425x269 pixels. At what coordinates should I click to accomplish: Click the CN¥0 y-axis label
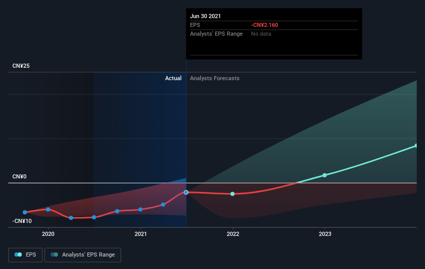click(20, 176)
